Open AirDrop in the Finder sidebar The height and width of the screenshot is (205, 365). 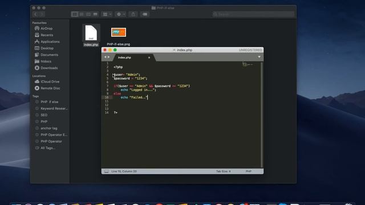tap(47, 28)
